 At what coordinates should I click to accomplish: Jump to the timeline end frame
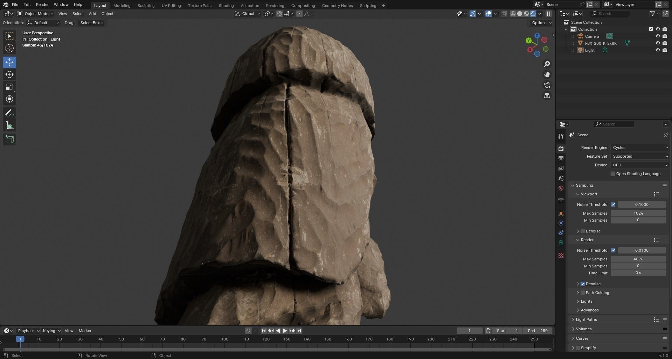pyautogui.click(x=299, y=331)
